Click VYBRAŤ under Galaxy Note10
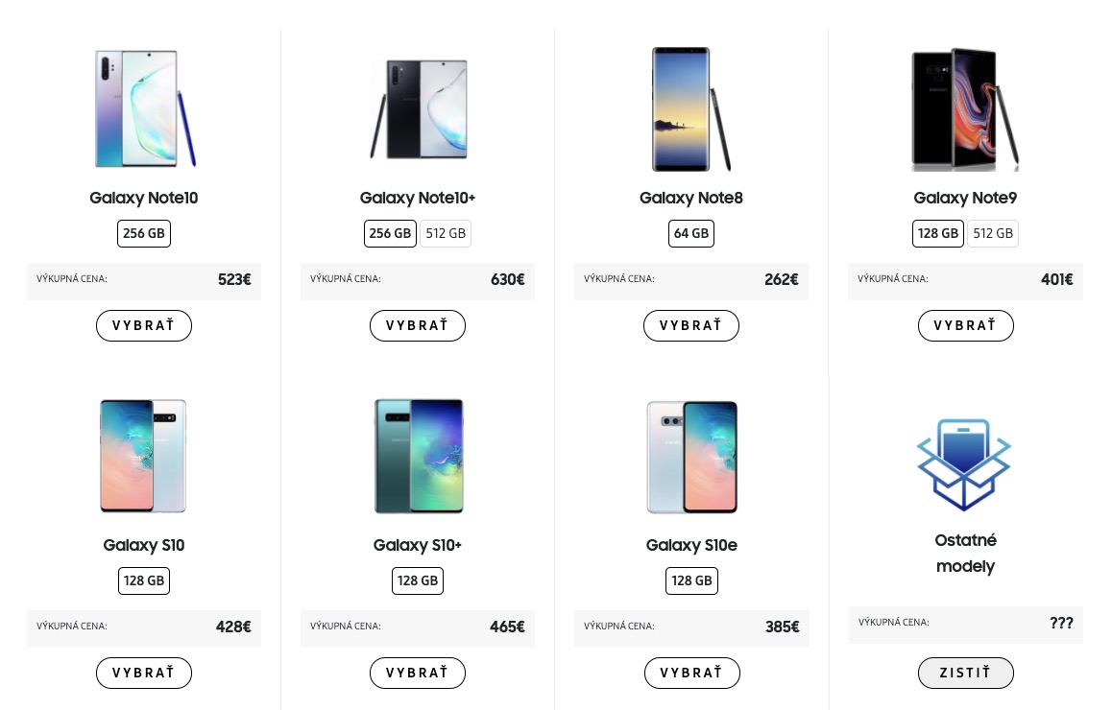This screenshot has height=710, width=1112. click(144, 325)
